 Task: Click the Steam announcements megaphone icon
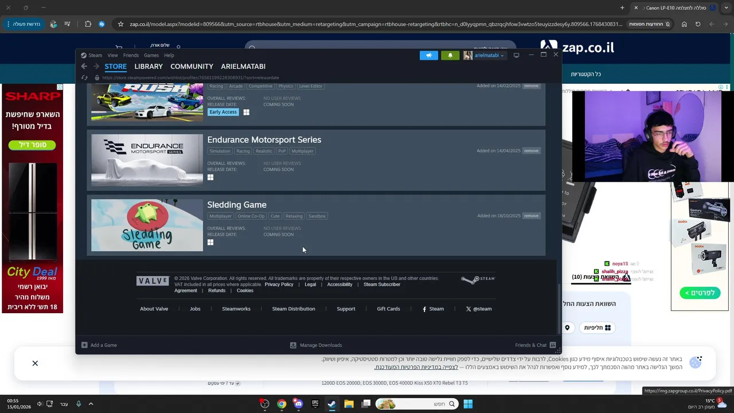(428, 55)
